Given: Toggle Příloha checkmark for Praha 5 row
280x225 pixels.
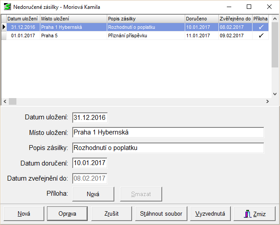Looking at the screenshot, I should 261,36.
